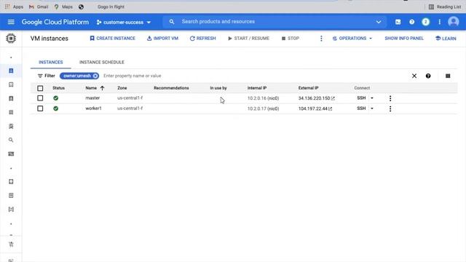Open the sidebar magnifier icon
The height and width of the screenshot is (262, 466).
point(11,140)
